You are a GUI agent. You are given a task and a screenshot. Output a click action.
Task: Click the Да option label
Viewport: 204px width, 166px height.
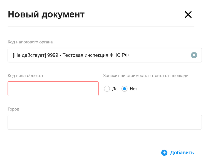coord(115,89)
